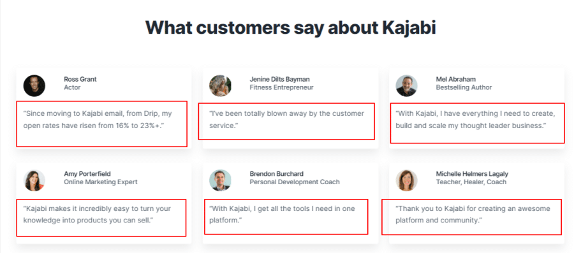Click the Amy Porterfield name

point(87,174)
